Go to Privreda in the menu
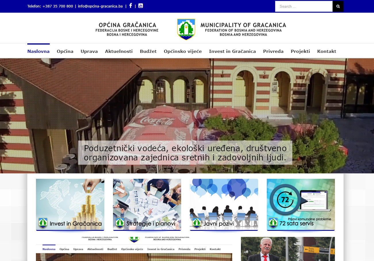The height and width of the screenshot is (261, 374). click(x=273, y=51)
